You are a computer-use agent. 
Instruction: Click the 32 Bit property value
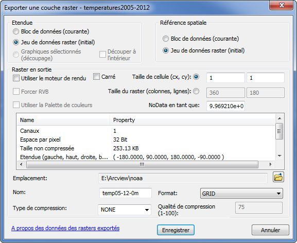pos(120,140)
